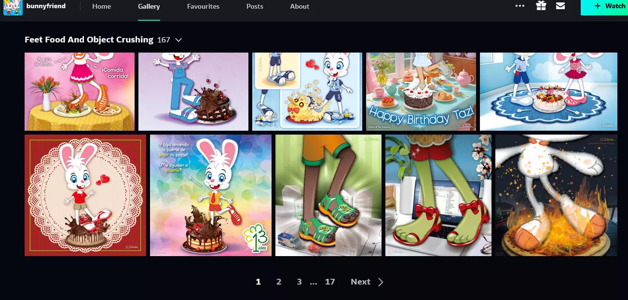This screenshot has height=300, width=628.
Task: Click the Next page link
Action: coord(360,282)
